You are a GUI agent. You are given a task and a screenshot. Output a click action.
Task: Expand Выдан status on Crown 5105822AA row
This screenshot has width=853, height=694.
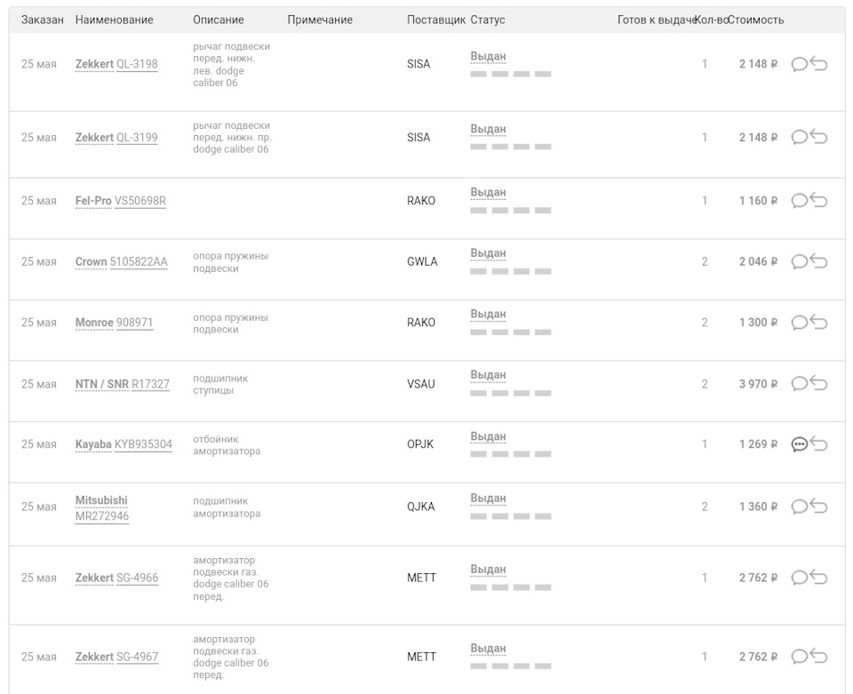pyautogui.click(x=488, y=253)
